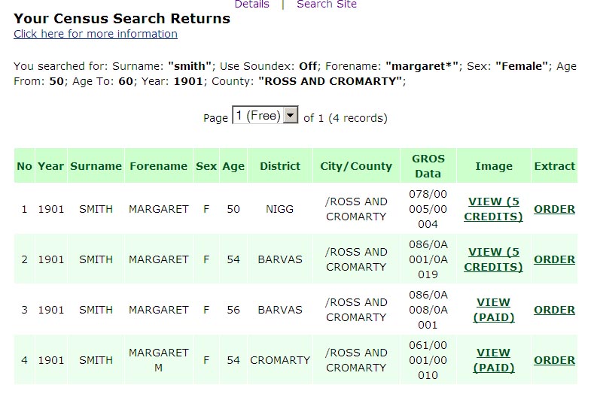Viewport: 594px width, 403px height.
Task: Open VIEW (PAID) for Barvas age 56 record
Action: click(x=494, y=310)
